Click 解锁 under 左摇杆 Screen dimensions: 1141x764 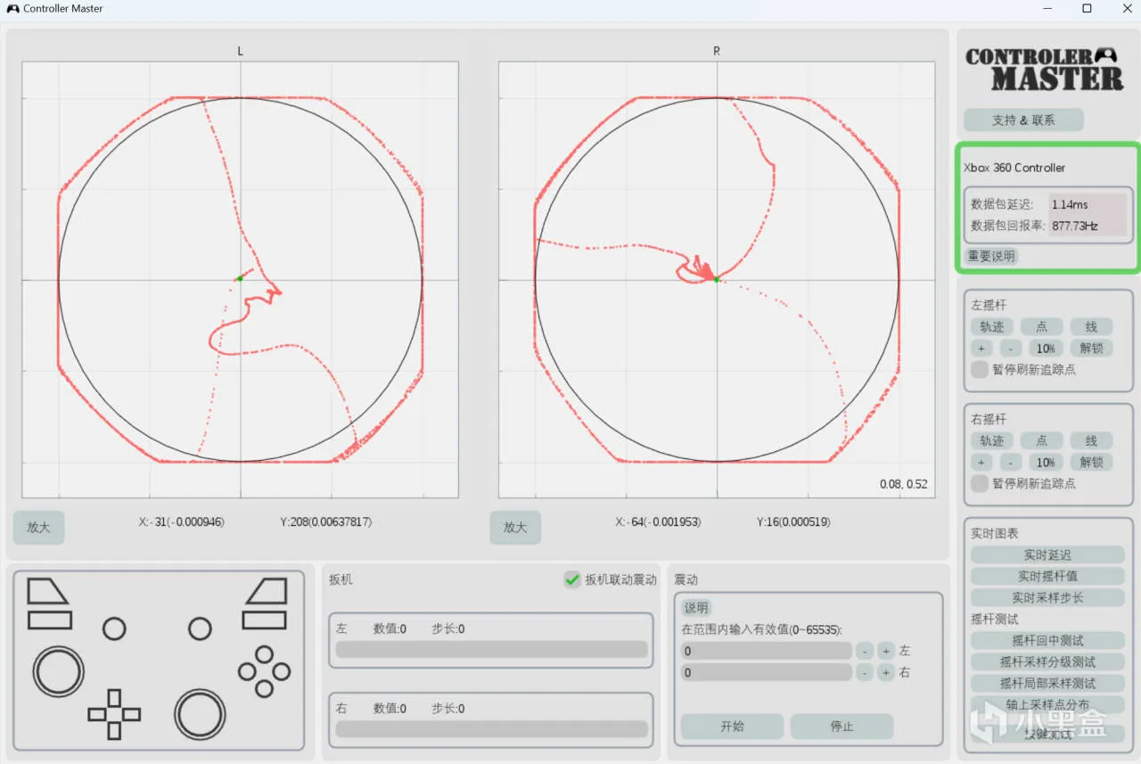click(x=1091, y=349)
